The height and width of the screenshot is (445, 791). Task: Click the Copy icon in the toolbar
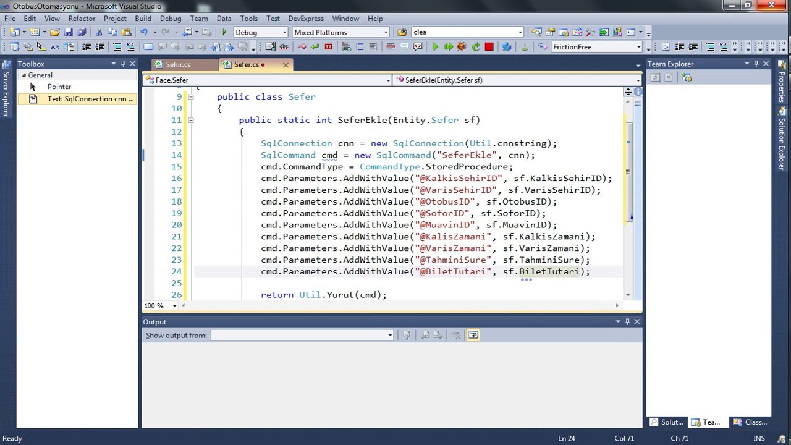click(x=112, y=32)
